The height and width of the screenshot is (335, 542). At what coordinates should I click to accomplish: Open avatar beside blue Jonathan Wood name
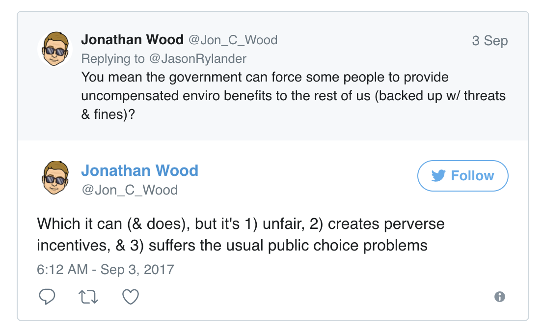pyautogui.click(x=54, y=178)
